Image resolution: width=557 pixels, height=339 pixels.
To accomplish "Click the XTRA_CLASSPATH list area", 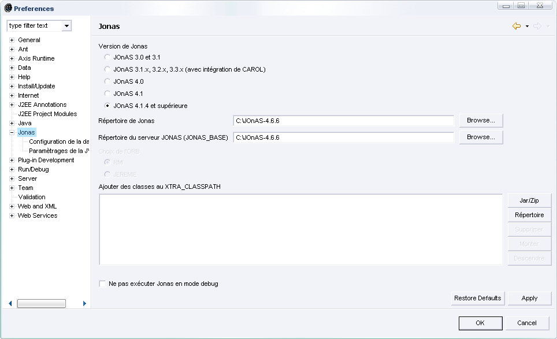I will 301,229.
